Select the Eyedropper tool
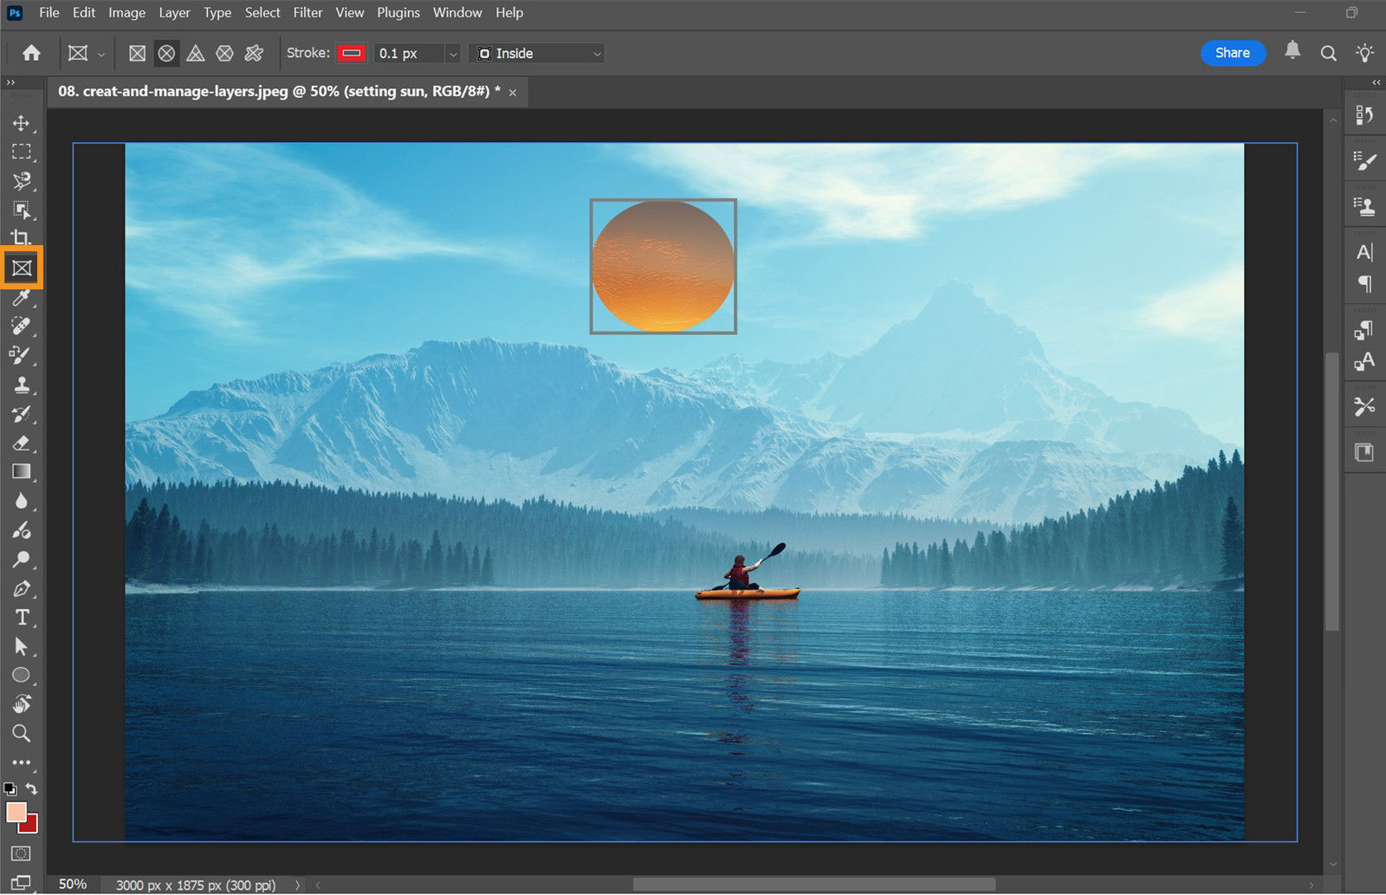This screenshot has width=1386, height=895. (x=22, y=299)
